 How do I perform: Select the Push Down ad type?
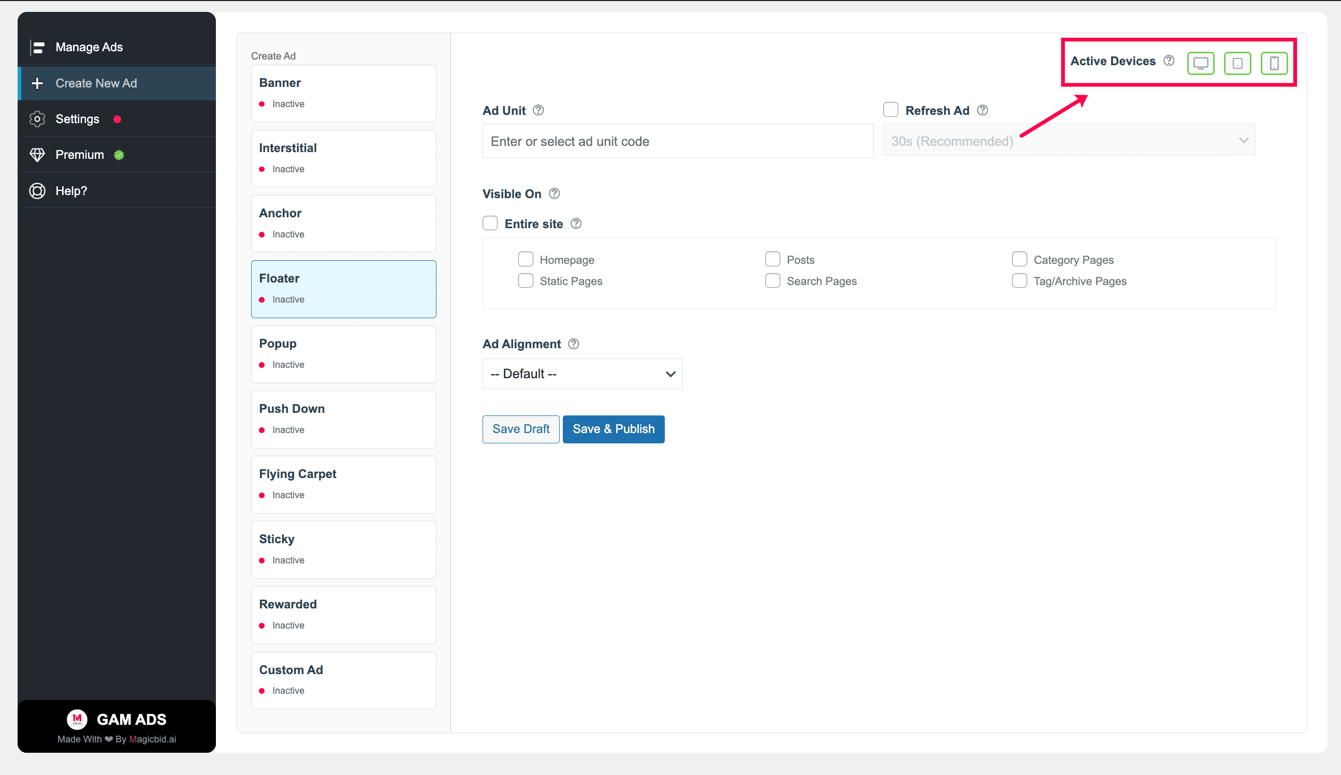343,420
